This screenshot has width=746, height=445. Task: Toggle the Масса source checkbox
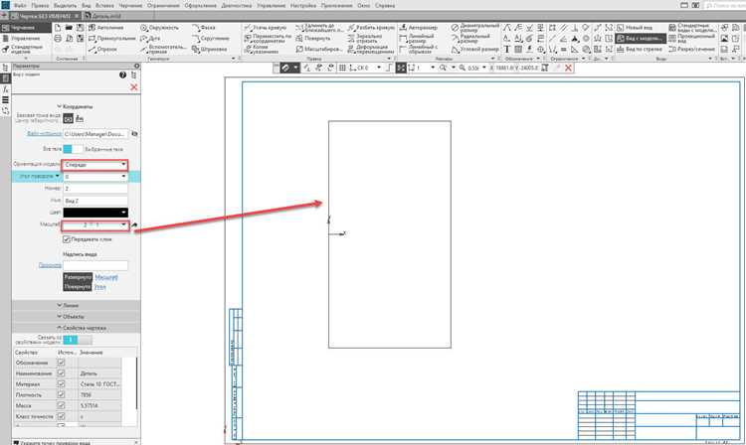pyautogui.click(x=61, y=405)
